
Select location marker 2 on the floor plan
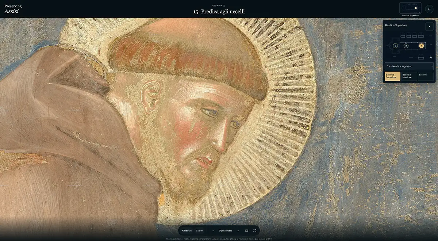(x=406, y=46)
